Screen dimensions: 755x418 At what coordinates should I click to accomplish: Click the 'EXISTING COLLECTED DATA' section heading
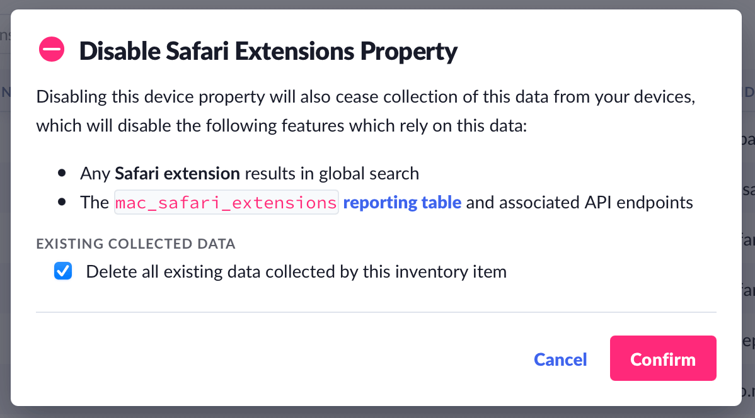point(136,244)
